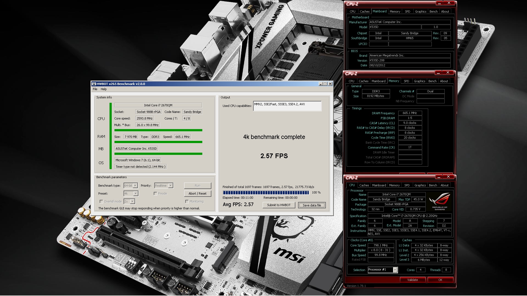Open the Overkill mode 2x dropdown
This screenshot has width=527, height=296.
tap(129, 201)
